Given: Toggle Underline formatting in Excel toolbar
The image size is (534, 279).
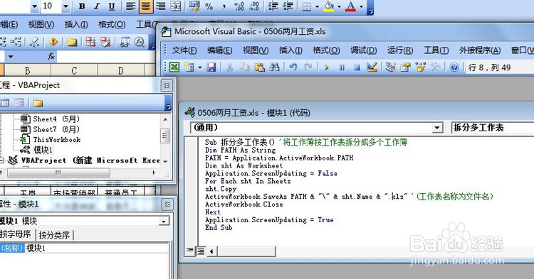Looking at the screenshot, I should click(x=111, y=6).
